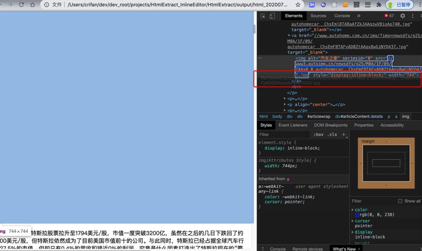Expand the computed display property
Viewport: 422px width, 251px height.
[x=353, y=232]
